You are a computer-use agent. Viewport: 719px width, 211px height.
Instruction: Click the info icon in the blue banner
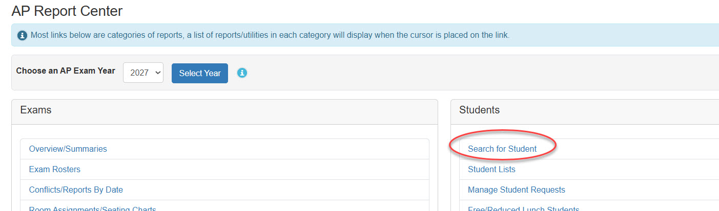(x=22, y=35)
